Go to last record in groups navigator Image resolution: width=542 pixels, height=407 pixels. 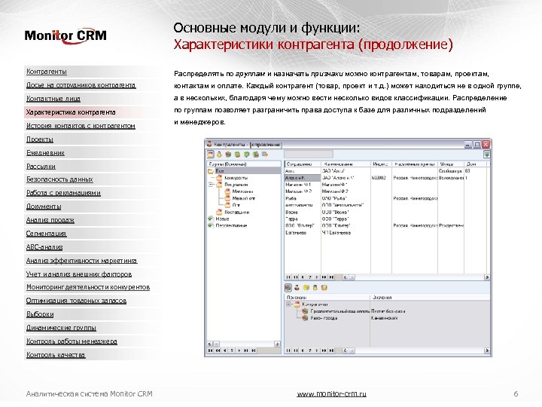point(254,350)
